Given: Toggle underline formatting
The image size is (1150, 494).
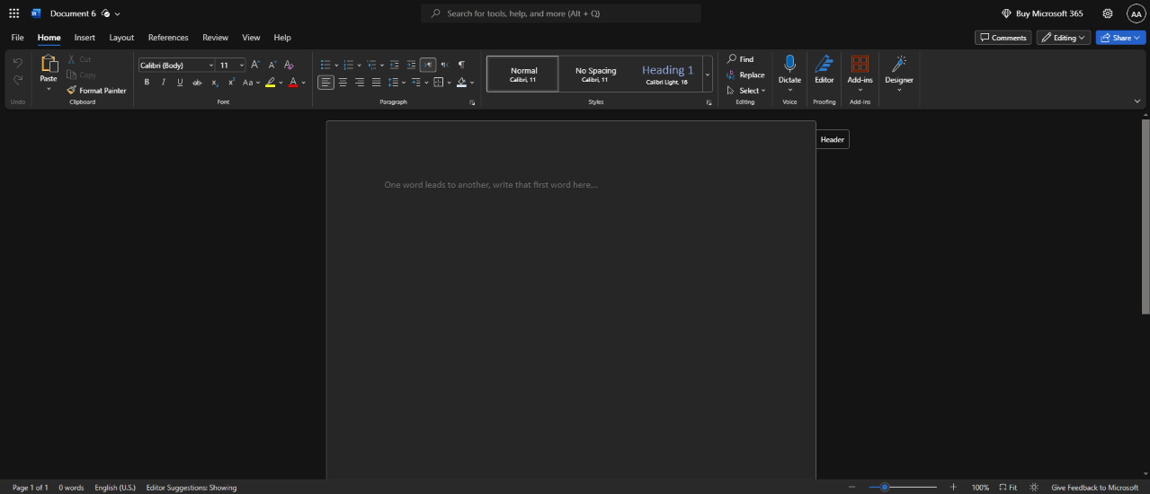Looking at the screenshot, I should click(x=180, y=83).
